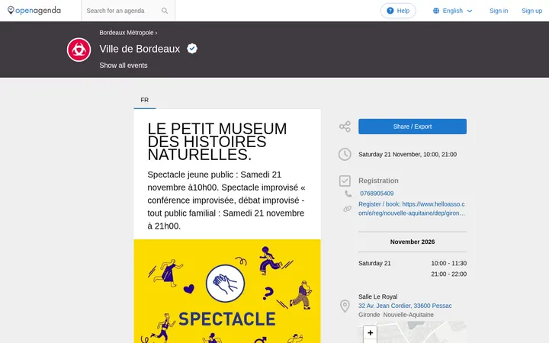Click the Registration heading
The width and height of the screenshot is (549, 343).
(x=378, y=181)
